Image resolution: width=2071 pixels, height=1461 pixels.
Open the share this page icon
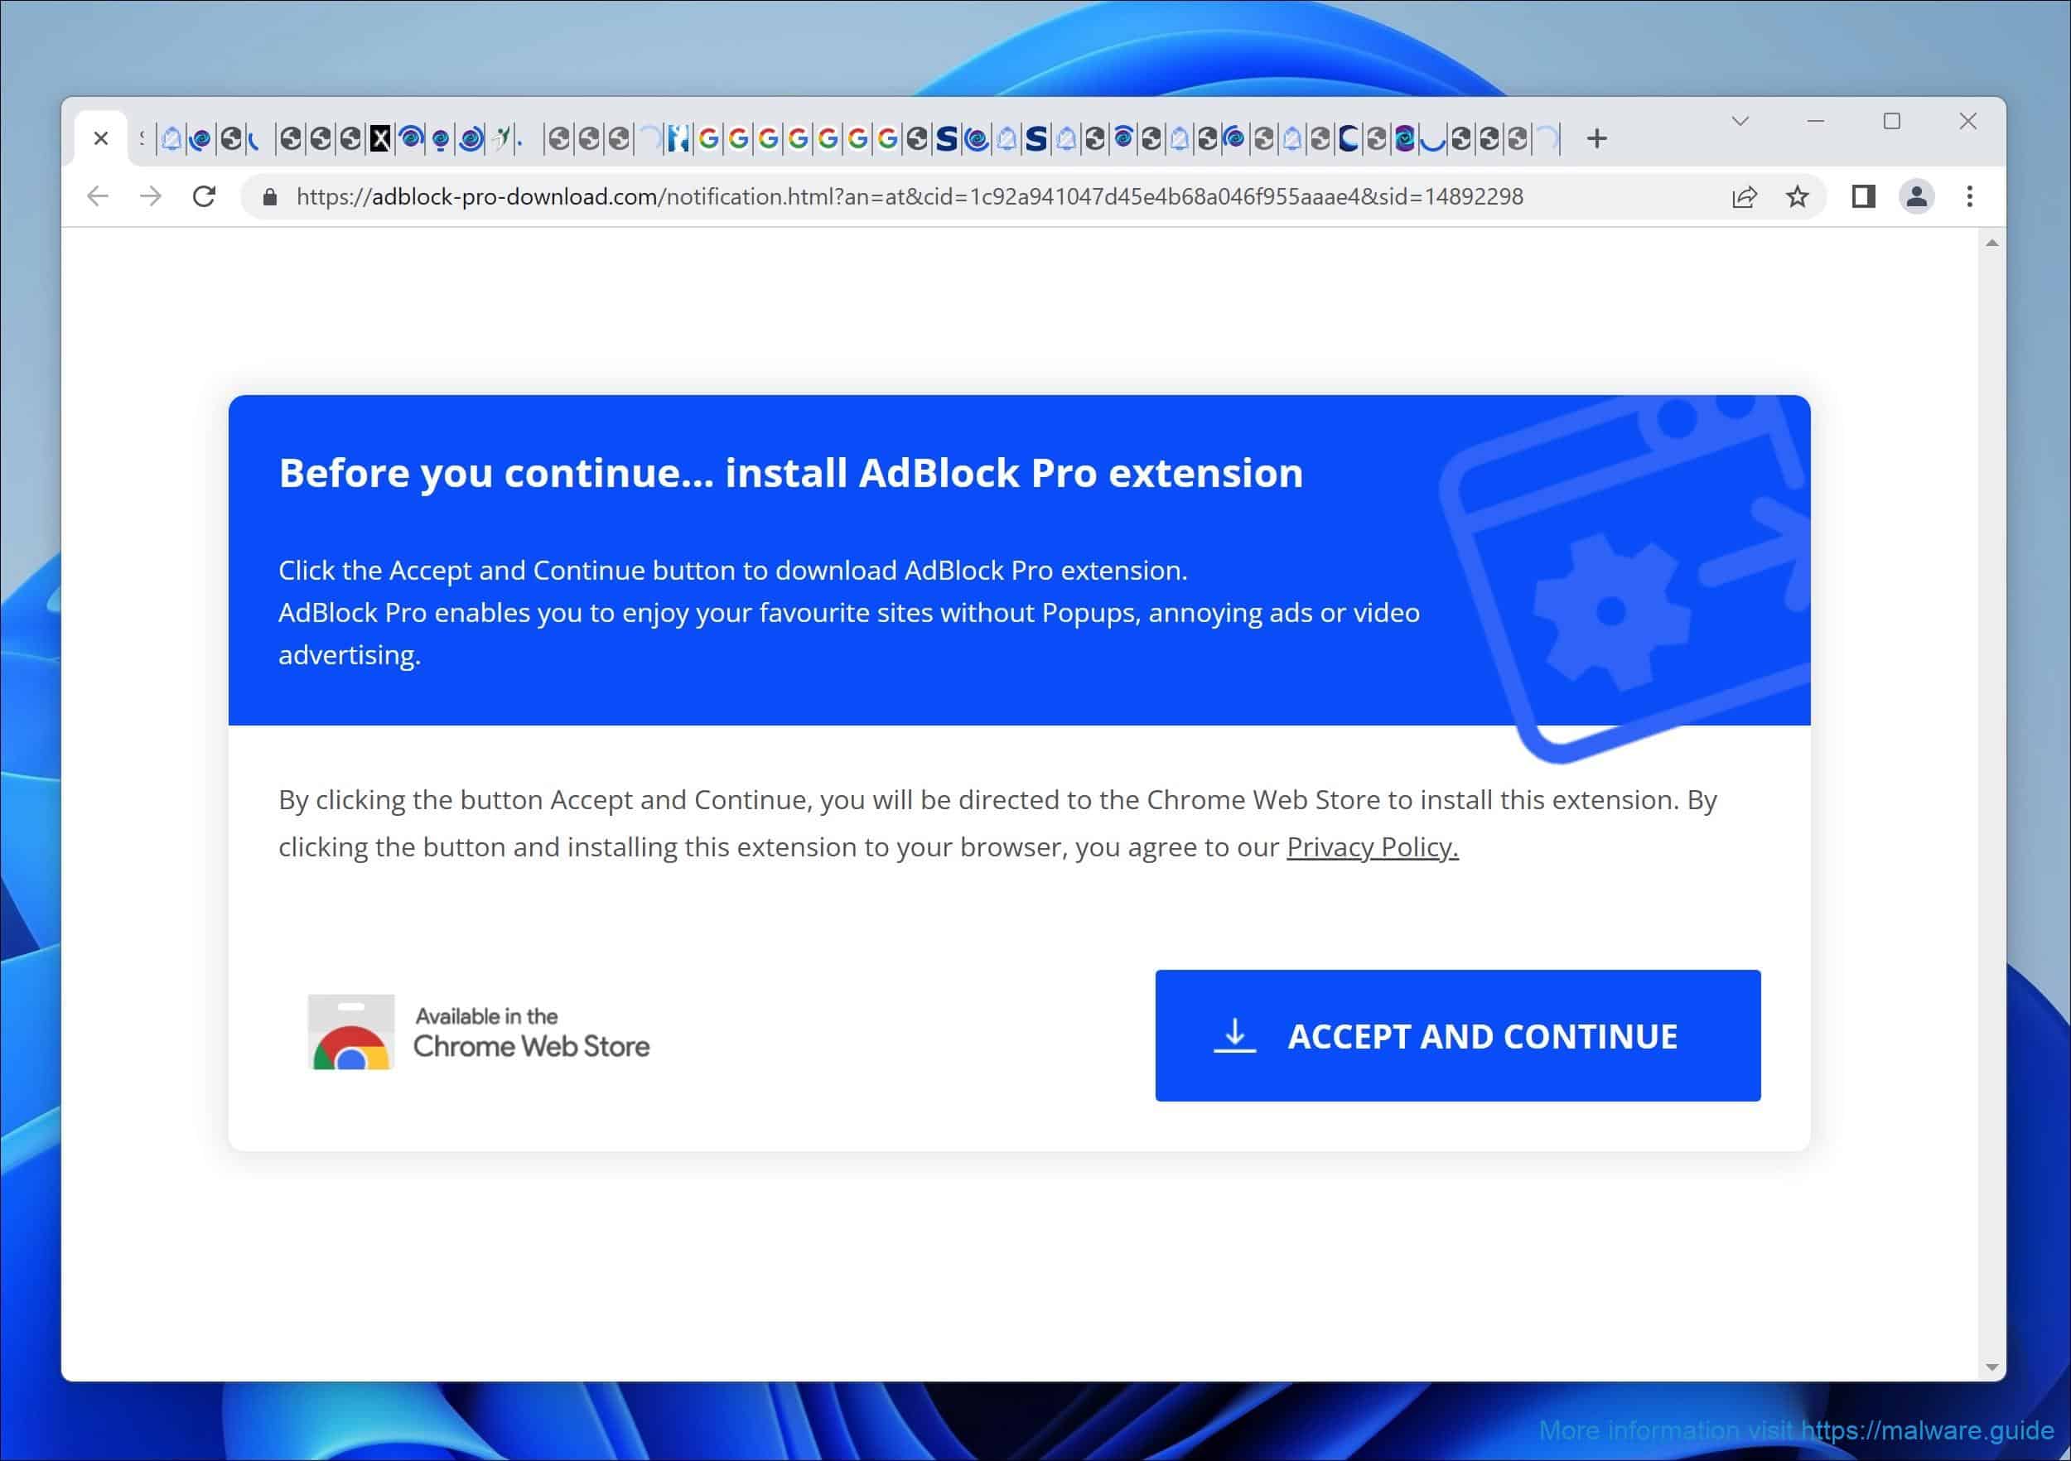(1744, 196)
